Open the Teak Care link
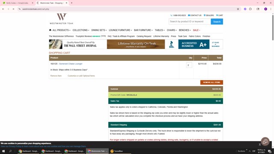Viewport: 274px width, 154px height. [182, 36]
